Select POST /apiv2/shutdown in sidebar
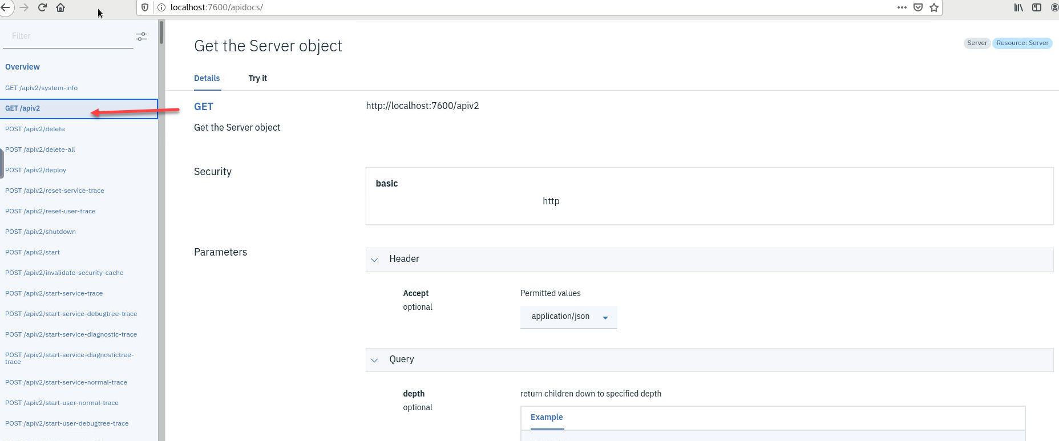 41,232
